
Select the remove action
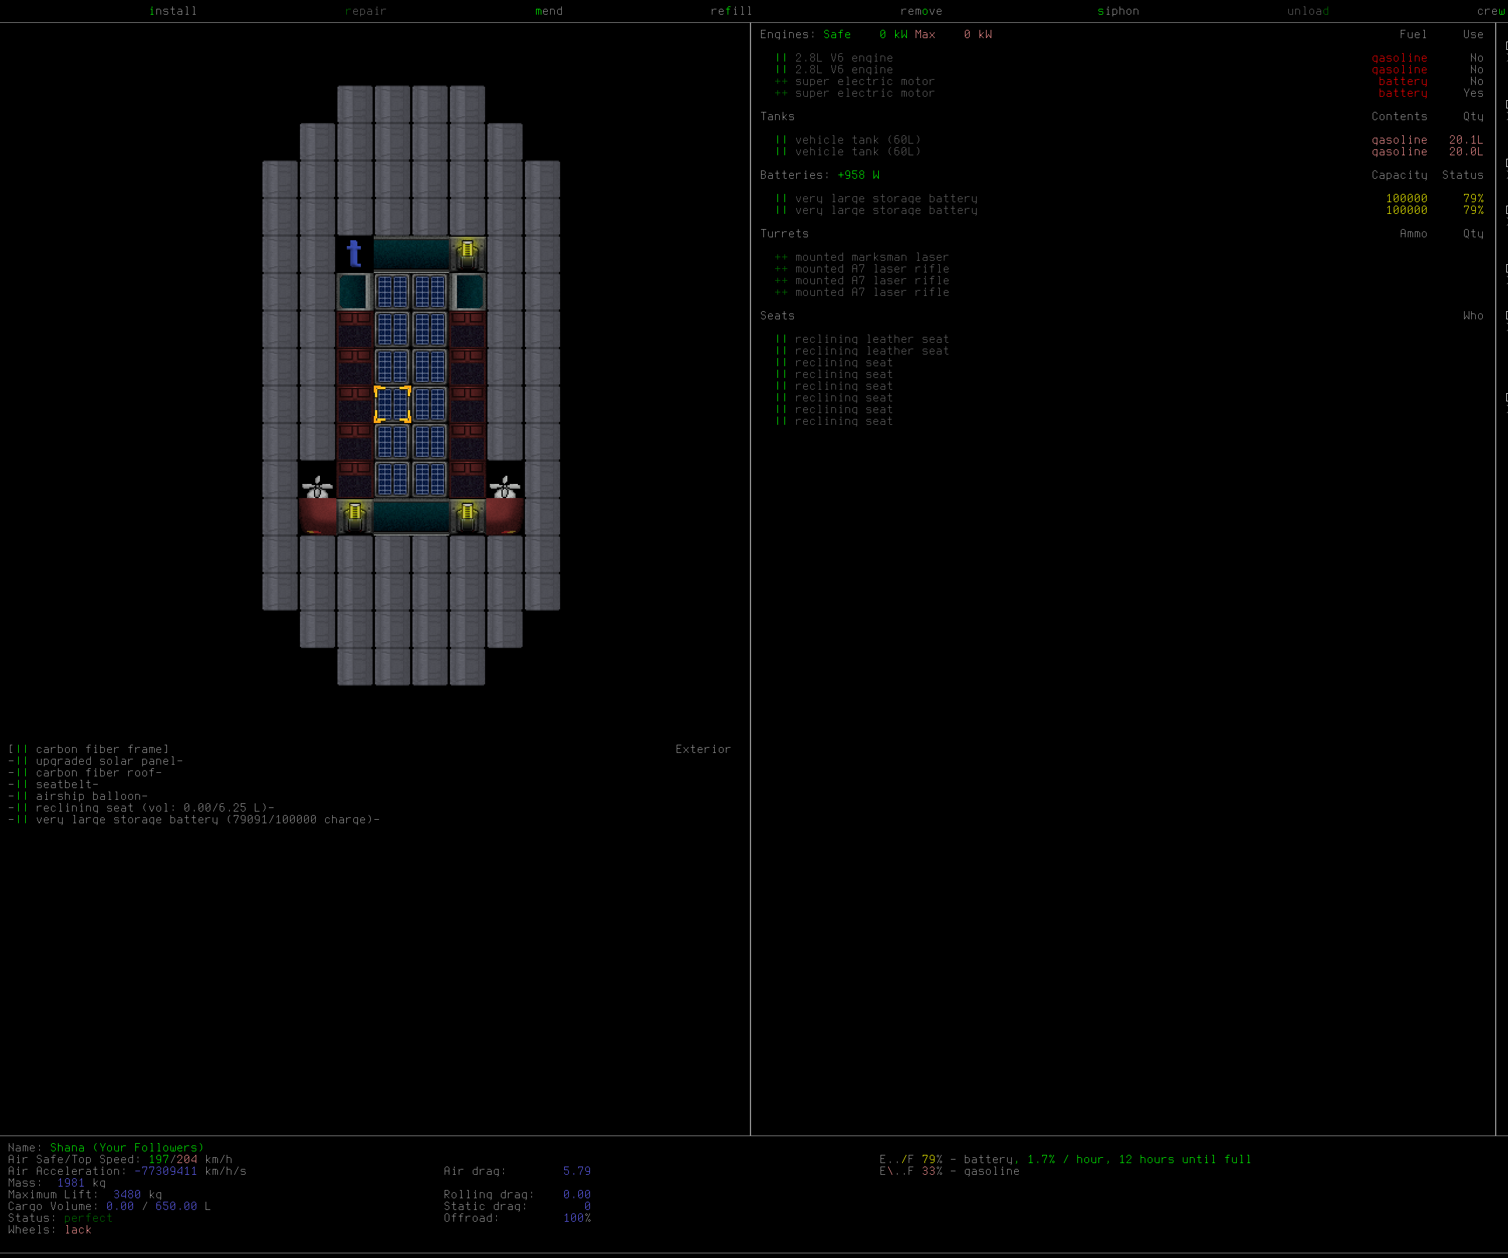[x=922, y=11]
